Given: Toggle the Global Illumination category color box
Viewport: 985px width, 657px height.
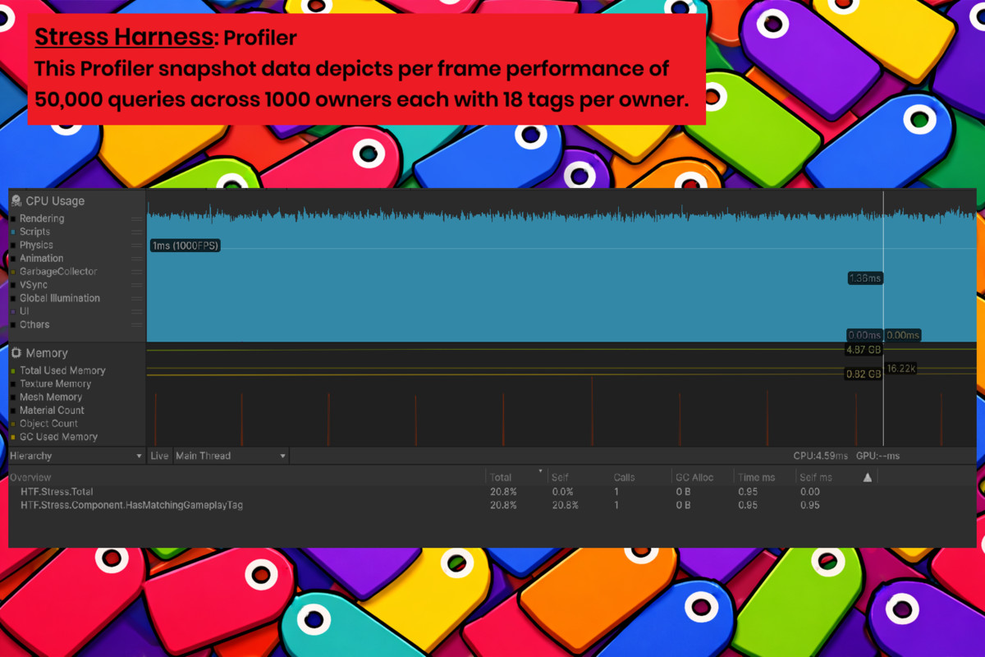Looking at the screenshot, I should [x=13, y=299].
